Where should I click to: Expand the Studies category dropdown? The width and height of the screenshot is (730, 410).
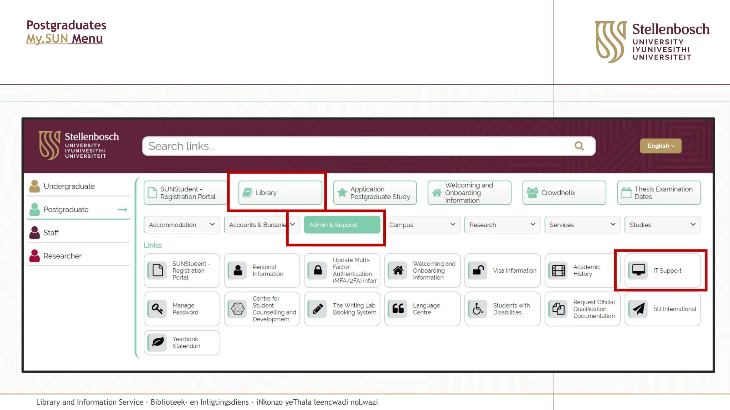[662, 225]
